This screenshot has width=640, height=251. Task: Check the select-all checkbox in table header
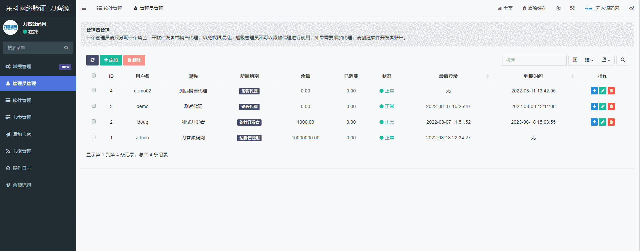(x=94, y=76)
